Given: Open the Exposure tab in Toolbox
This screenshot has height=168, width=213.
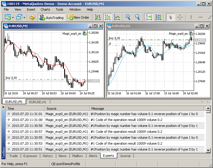Looking at the screenshot, I should click(30, 156).
